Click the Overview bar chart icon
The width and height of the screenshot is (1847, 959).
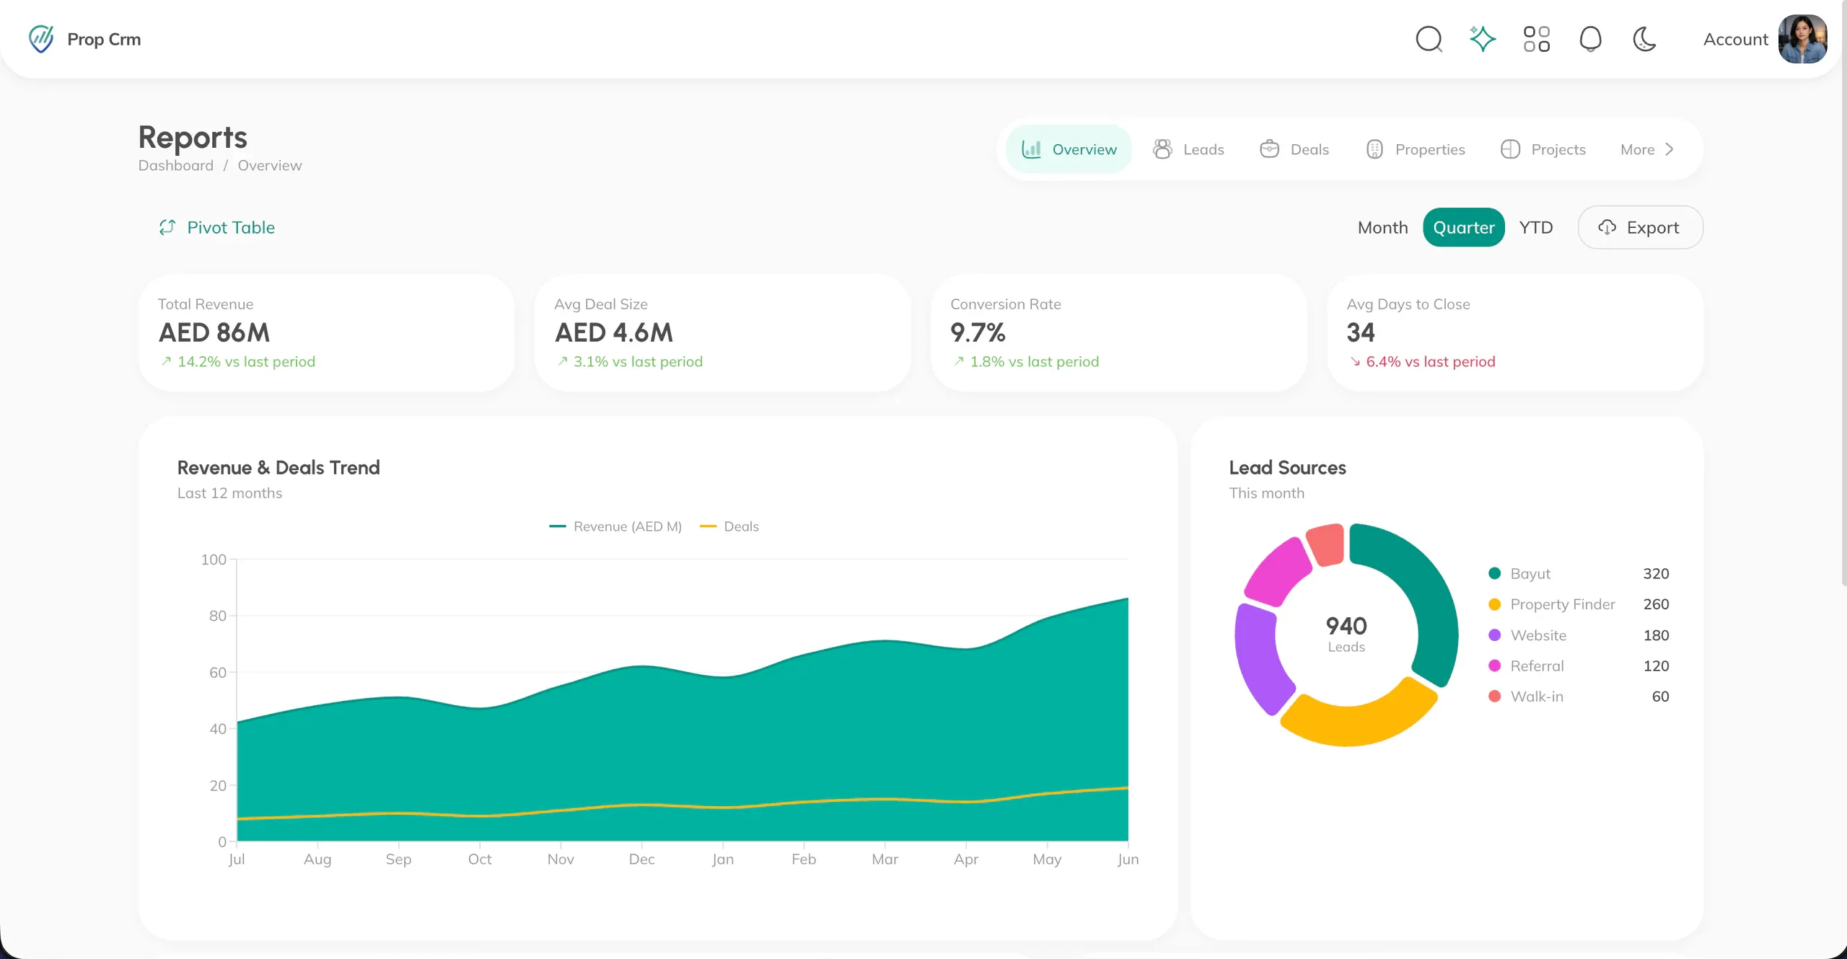1031,149
